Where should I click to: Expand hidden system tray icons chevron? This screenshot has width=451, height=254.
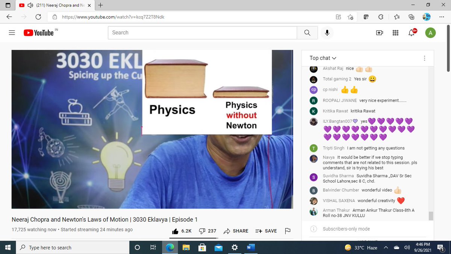[386, 247]
